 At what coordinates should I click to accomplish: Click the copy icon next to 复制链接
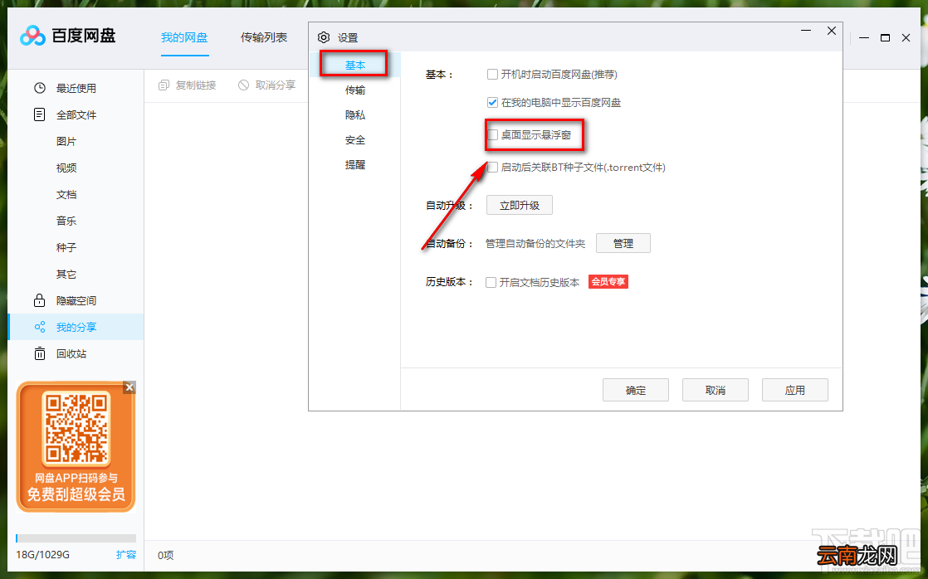tap(164, 85)
